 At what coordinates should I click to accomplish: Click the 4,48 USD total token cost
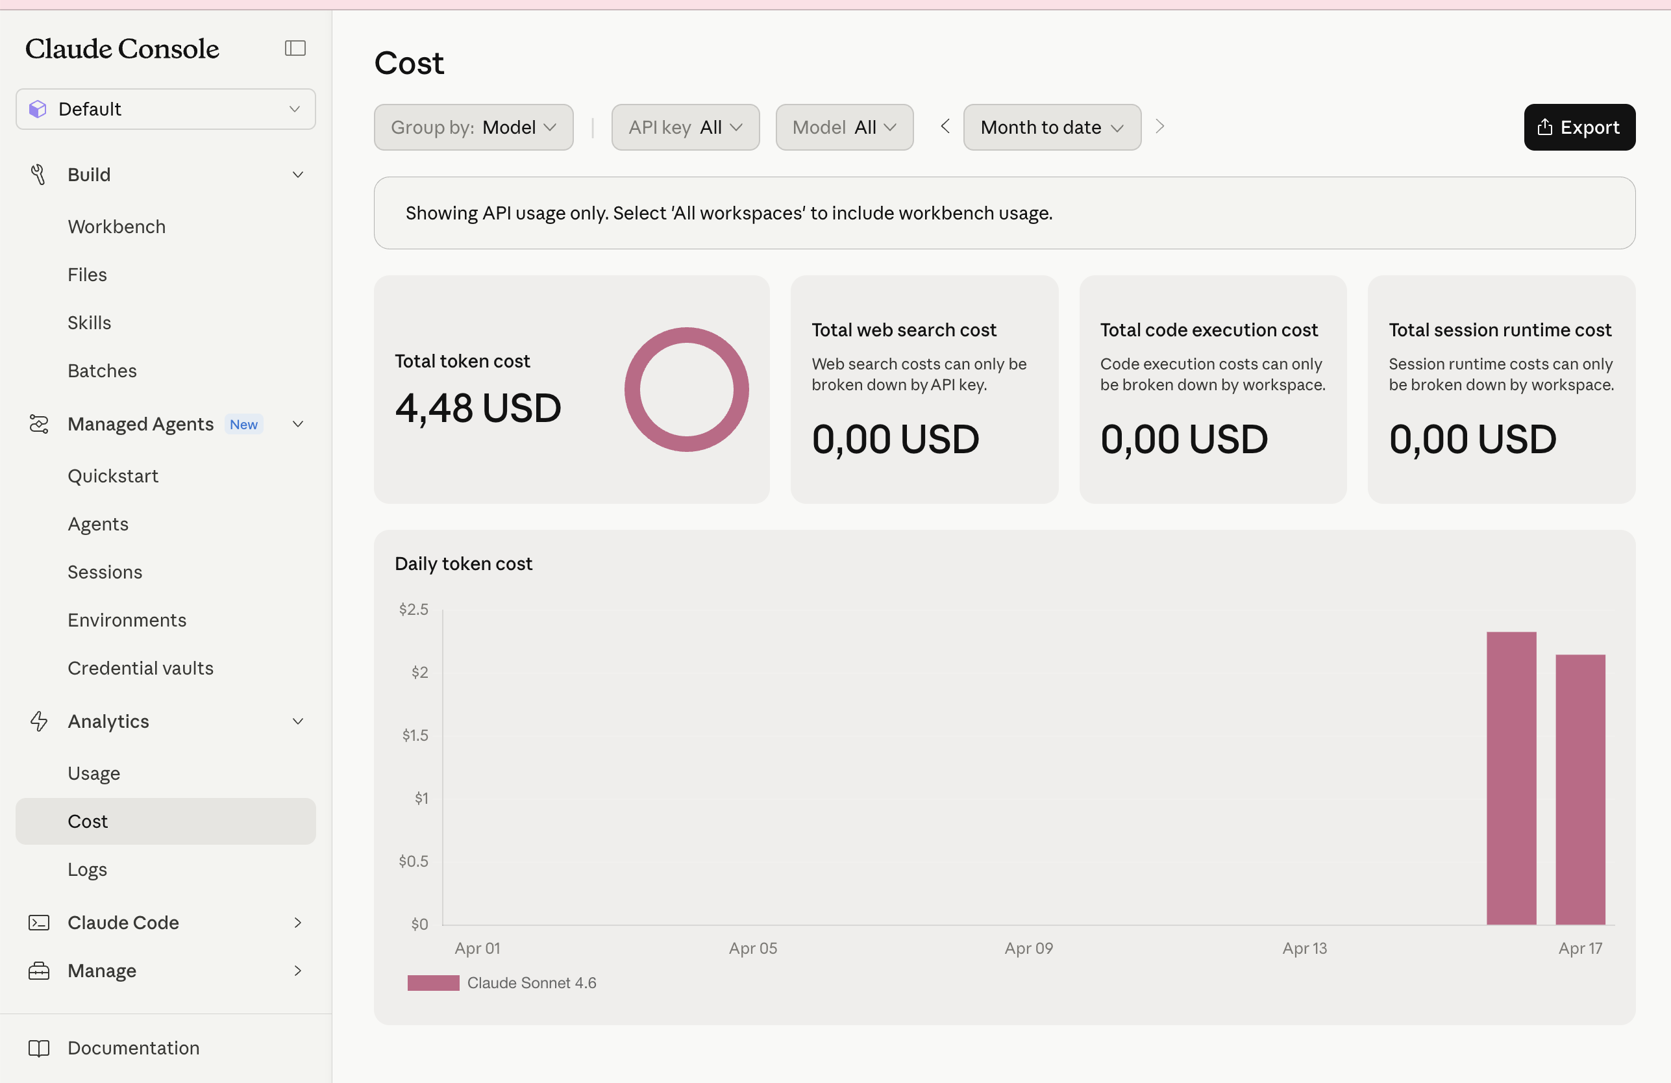pyautogui.click(x=478, y=408)
